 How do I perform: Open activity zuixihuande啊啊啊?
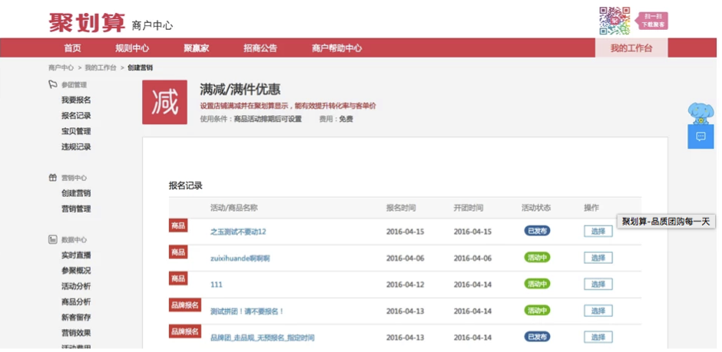tap(240, 258)
